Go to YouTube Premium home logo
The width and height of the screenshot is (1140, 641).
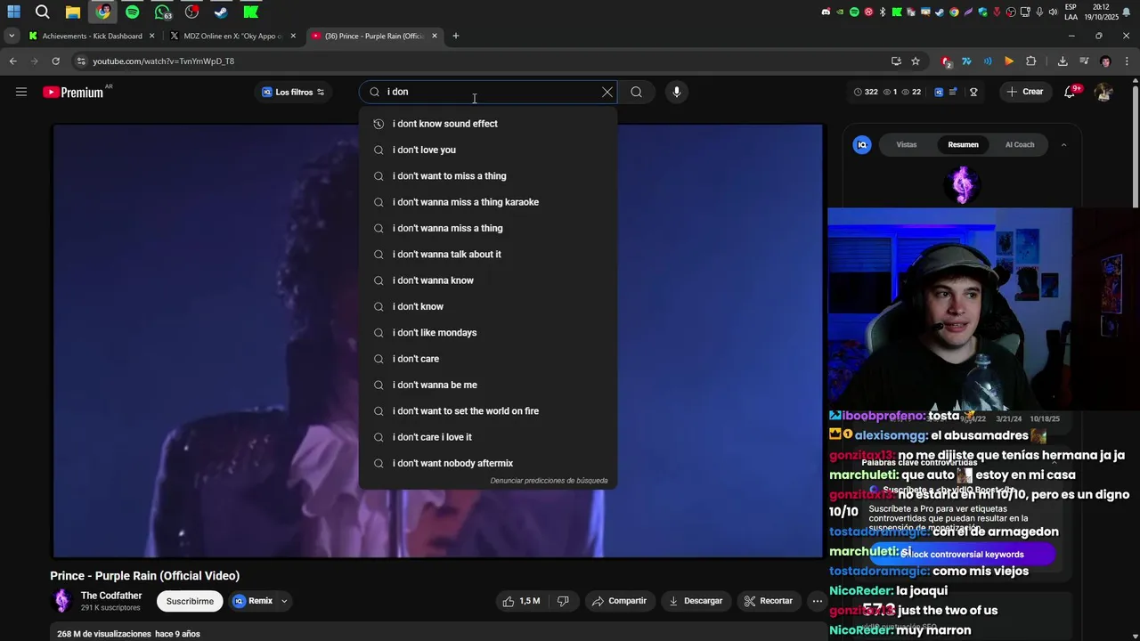(x=73, y=92)
